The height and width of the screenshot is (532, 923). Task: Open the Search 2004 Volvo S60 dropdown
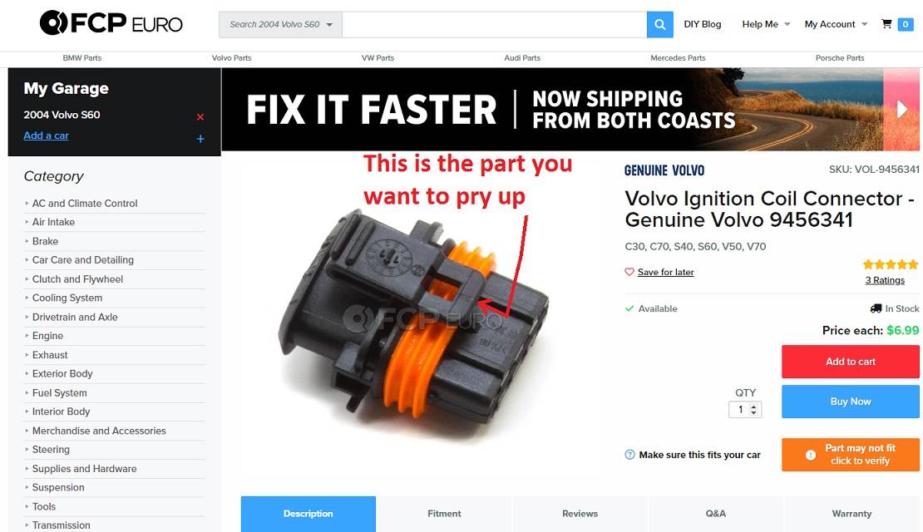click(280, 25)
